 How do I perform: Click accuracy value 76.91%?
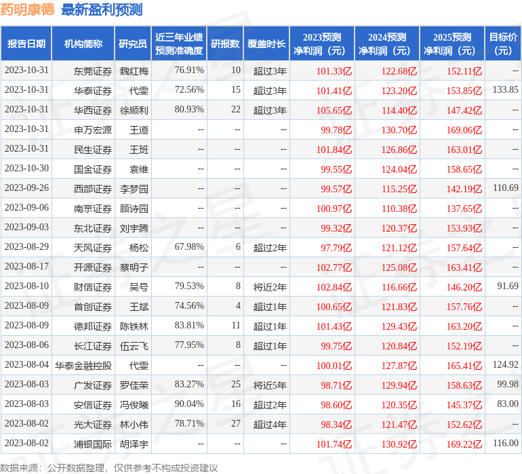[x=189, y=70]
